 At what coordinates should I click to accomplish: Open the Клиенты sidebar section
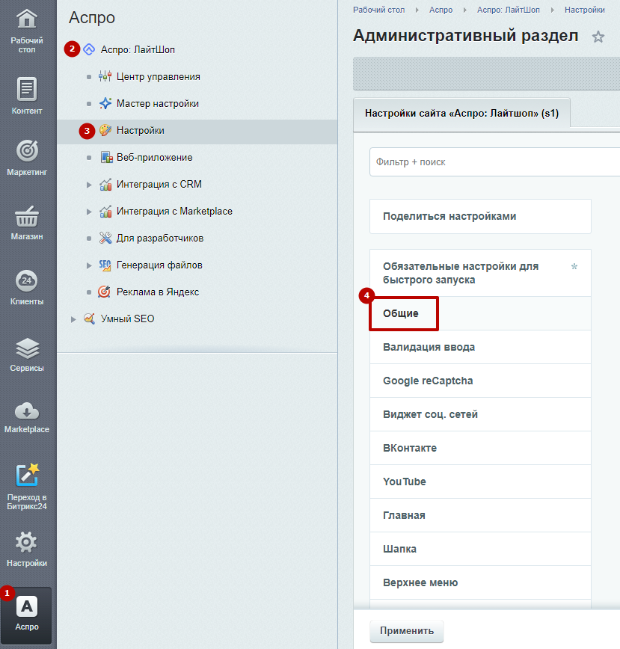27,287
